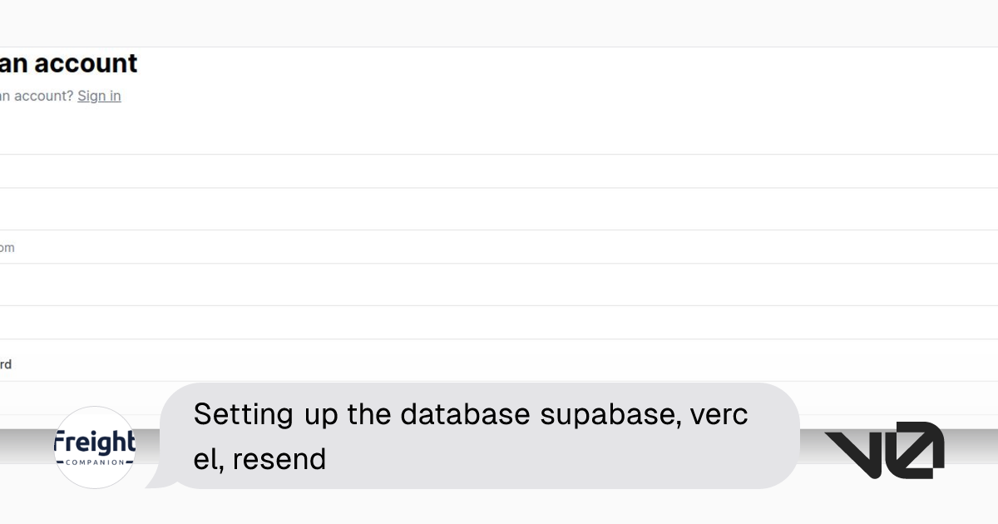Click the 'an account' page heading

[68, 63]
